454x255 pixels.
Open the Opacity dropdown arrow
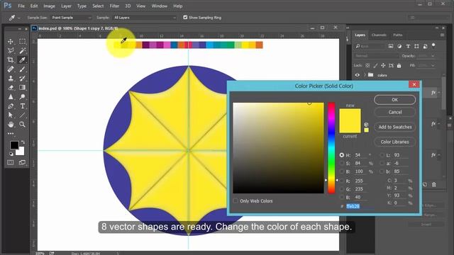[x=433, y=56]
